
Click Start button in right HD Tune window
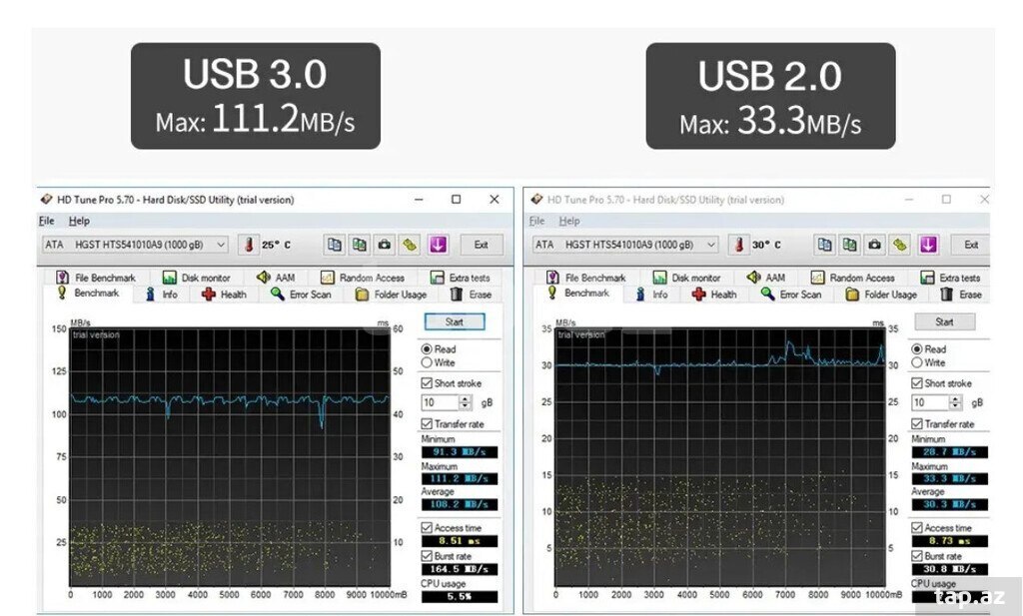coord(945,322)
